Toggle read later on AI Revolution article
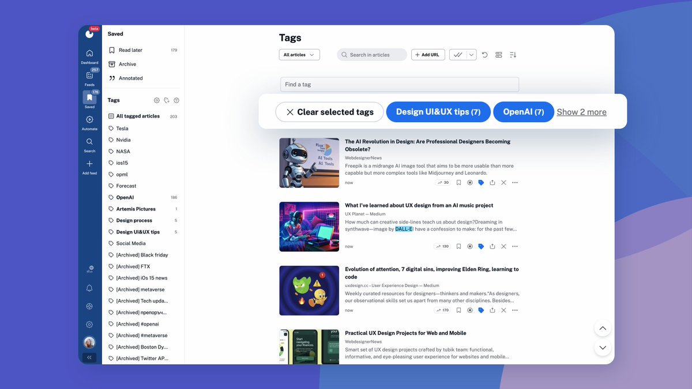 point(458,183)
